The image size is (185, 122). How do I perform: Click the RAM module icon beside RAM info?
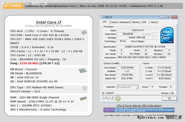[x=83, y=99]
